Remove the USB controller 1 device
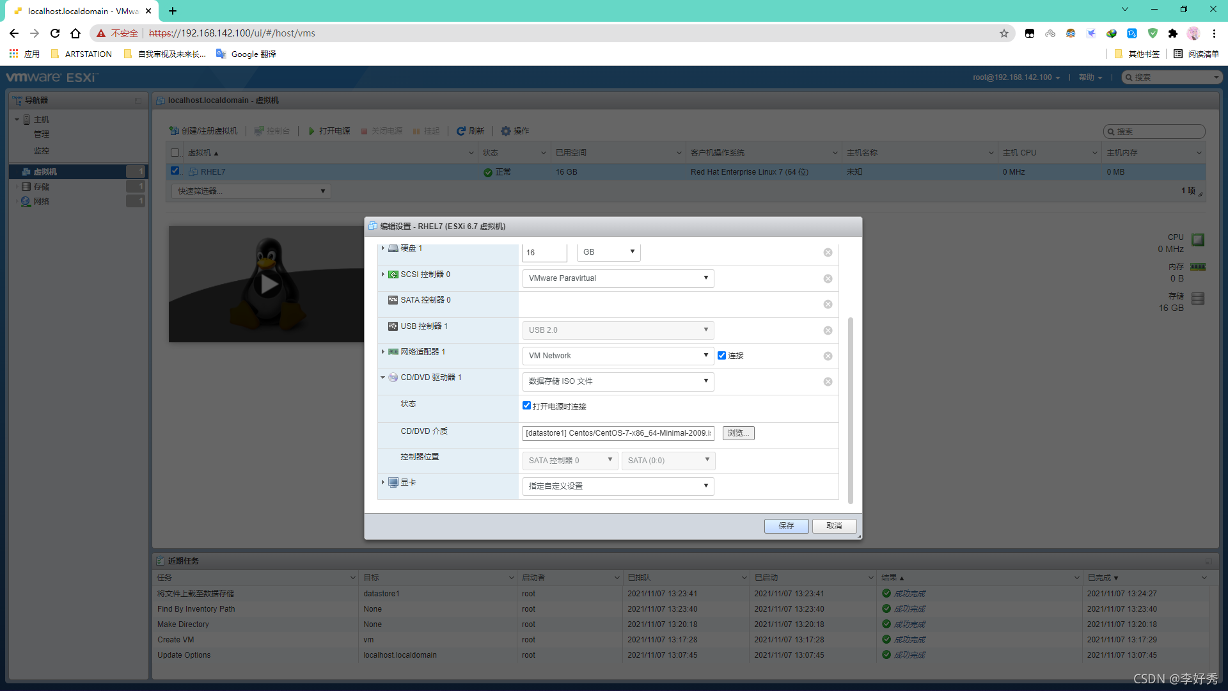Image resolution: width=1228 pixels, height=691 pixels. point(828,331)
